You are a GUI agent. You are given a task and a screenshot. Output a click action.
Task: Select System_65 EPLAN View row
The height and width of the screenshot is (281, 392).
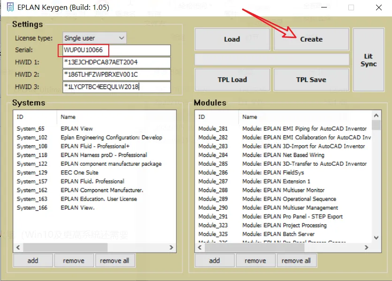[95, 129]
